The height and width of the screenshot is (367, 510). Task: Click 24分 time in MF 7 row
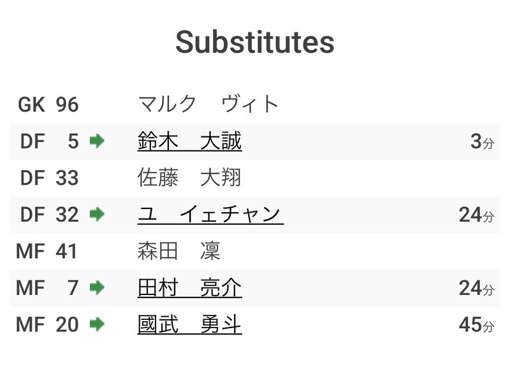click(x=476, y=288)
